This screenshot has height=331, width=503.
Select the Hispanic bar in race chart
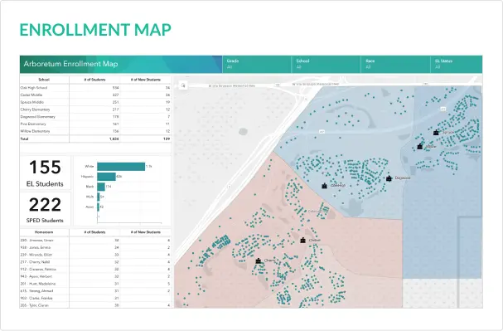click(107, 177)
